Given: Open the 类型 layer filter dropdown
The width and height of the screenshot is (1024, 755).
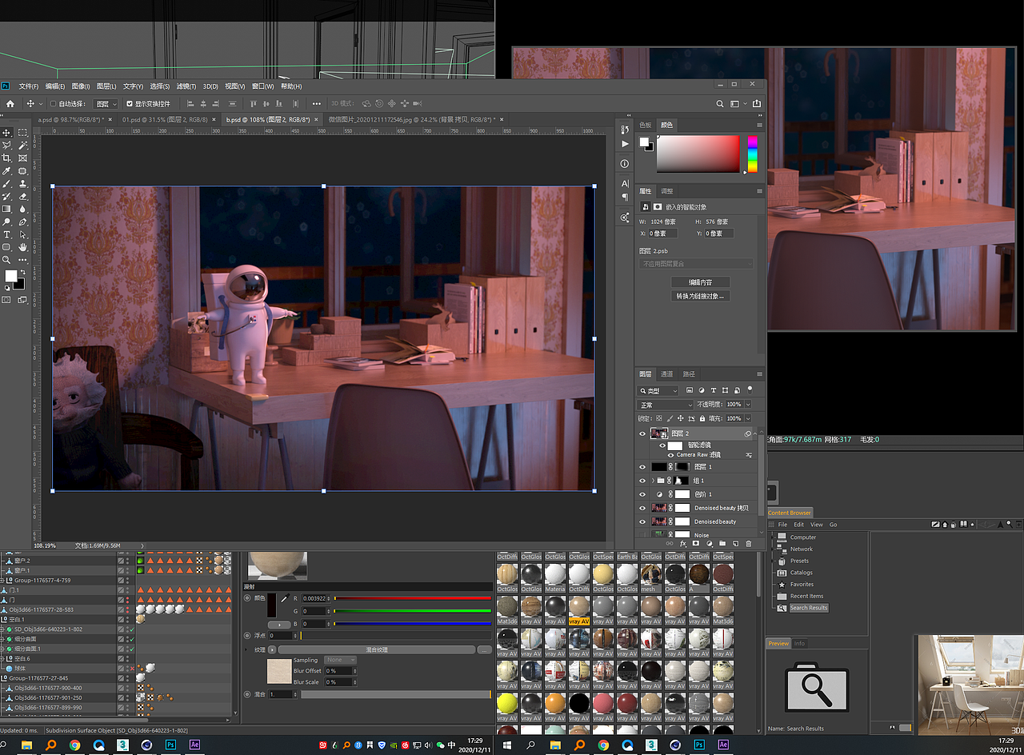Looking at the screenshot, I should click(x=659, y=390).
